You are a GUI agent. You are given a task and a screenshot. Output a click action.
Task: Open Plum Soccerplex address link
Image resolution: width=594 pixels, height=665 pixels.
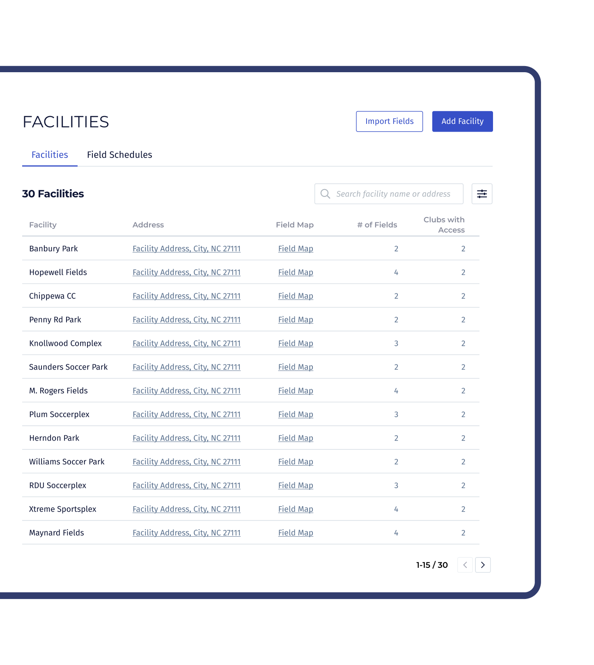[x=186, y=414]
